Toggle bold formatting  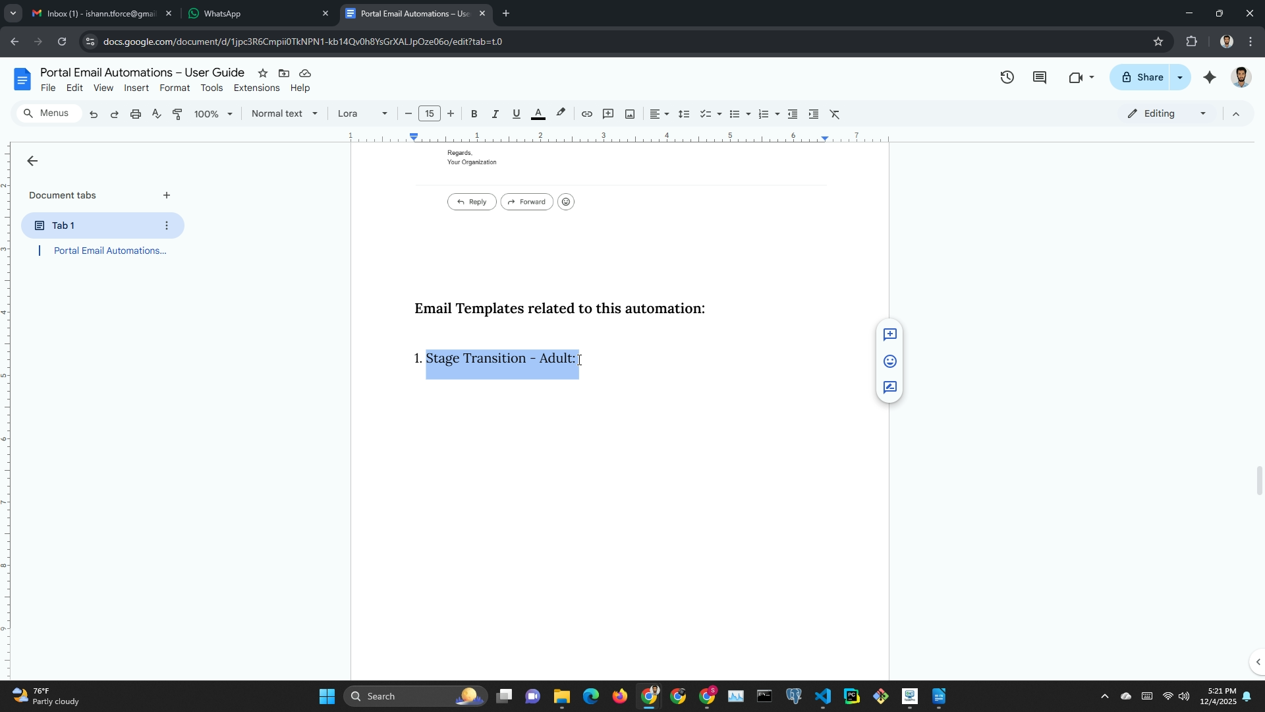pos(474,114)
